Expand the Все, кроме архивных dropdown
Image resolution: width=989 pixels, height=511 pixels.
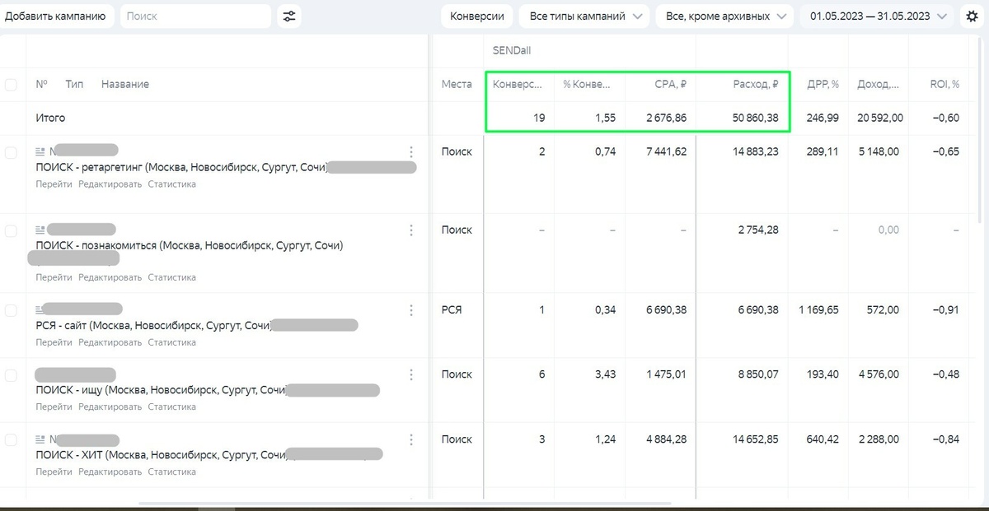point(724,16)
